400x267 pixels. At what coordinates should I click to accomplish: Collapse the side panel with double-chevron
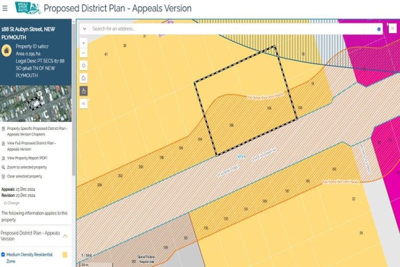[84, 103]
